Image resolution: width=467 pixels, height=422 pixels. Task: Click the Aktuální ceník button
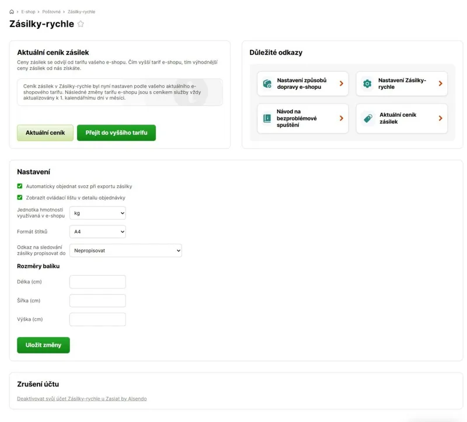[x=45, y=133]
